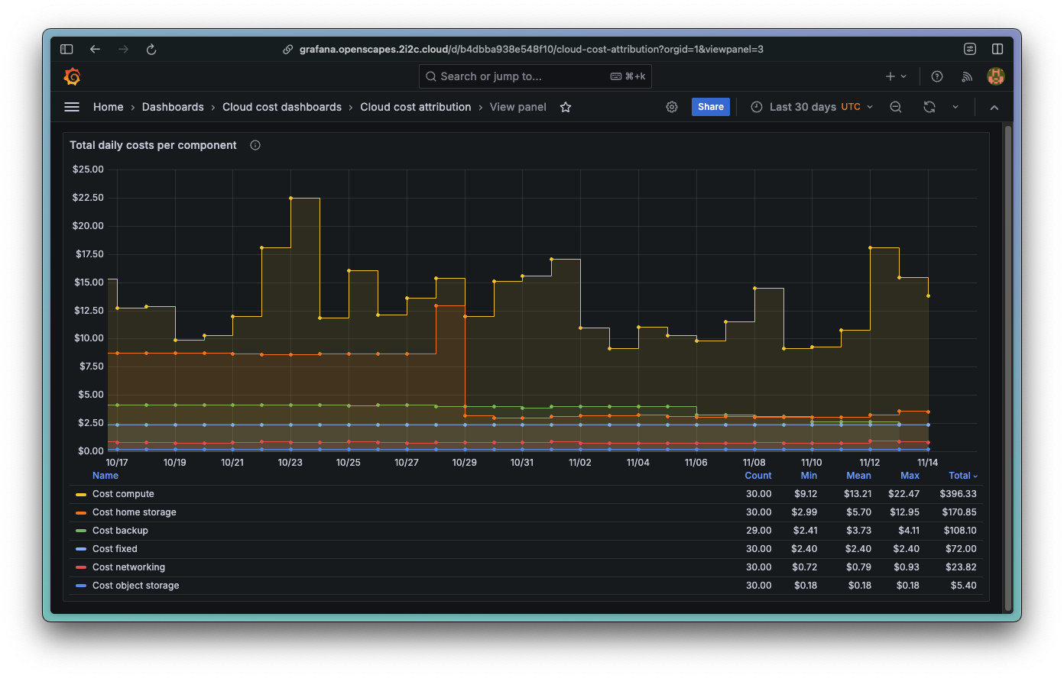Screen dimensions: 1064x678
Task: Open news feed via the RSS icon
Action: click(966, 76)
